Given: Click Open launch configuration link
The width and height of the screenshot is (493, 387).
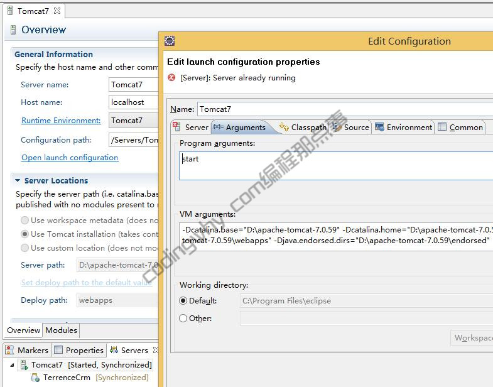Looking at the screenshot, I should 70,157.
